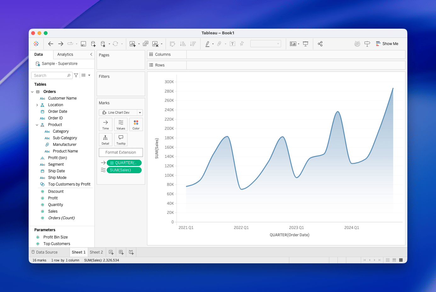Image resolution: width=436 pixels, height=292 pixels.
Task: Select the Customer Name field
Action: [x=62, y=98]
